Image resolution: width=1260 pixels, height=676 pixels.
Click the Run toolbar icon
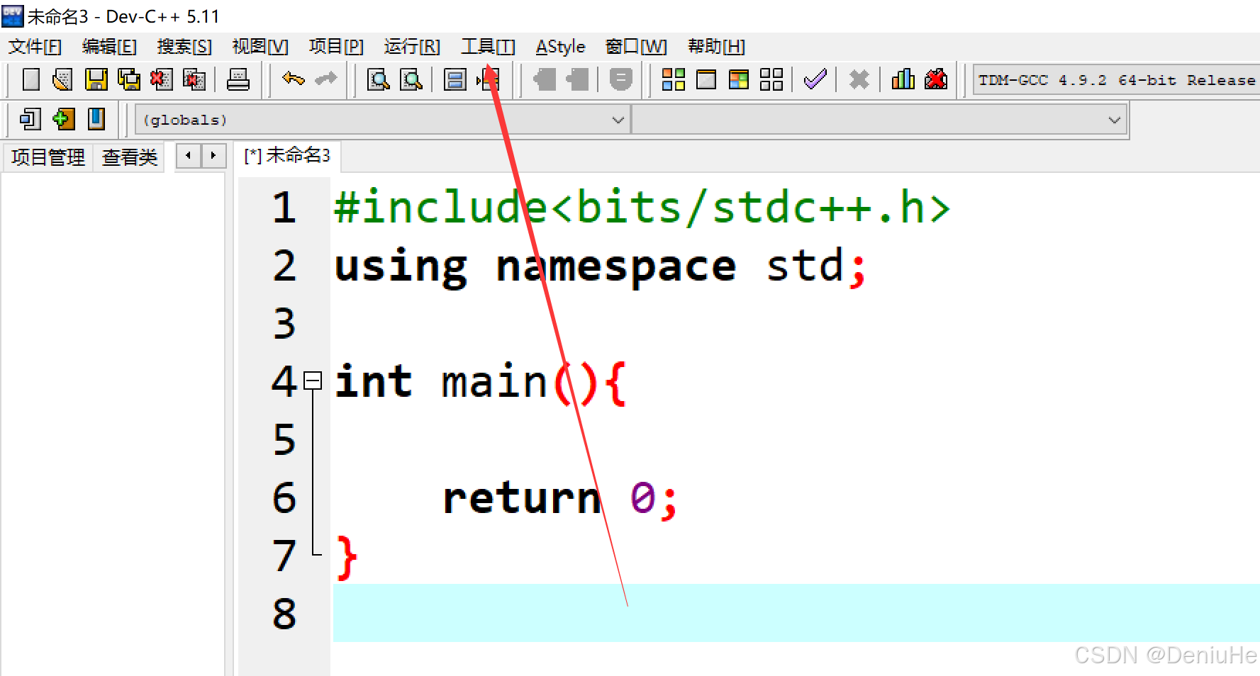(706, 79)
